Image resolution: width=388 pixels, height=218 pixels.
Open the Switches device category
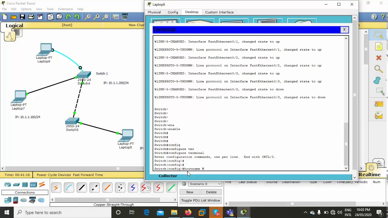point(16,185)
